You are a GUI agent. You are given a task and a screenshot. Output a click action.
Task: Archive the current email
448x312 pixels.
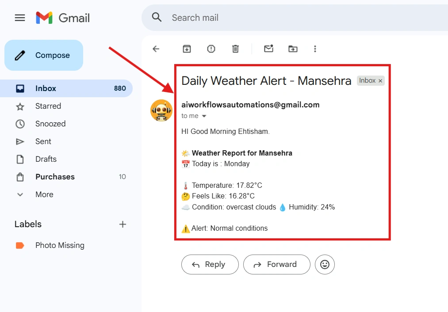186,49
